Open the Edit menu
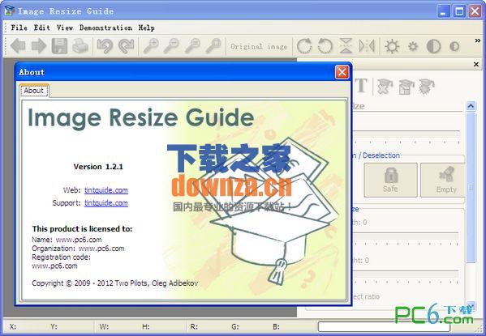Screen dimensions: 486x336 42,28
